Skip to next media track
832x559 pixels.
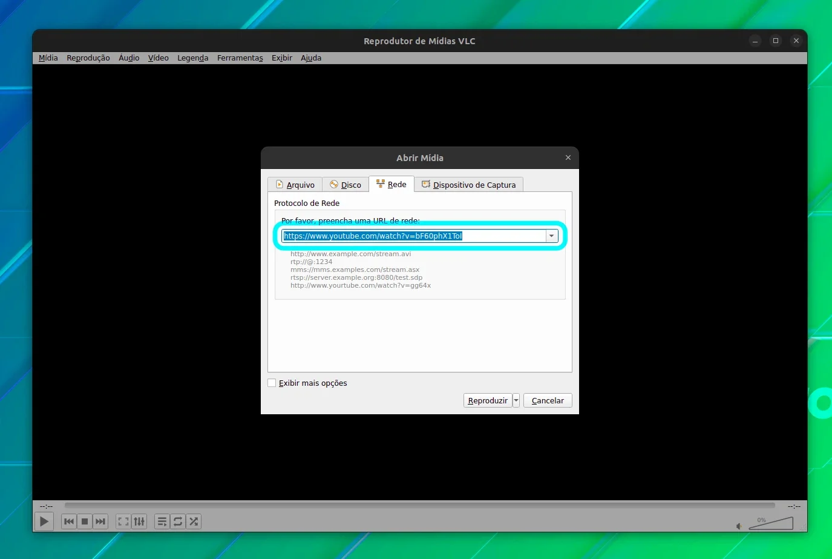click(x=100, y=521)
